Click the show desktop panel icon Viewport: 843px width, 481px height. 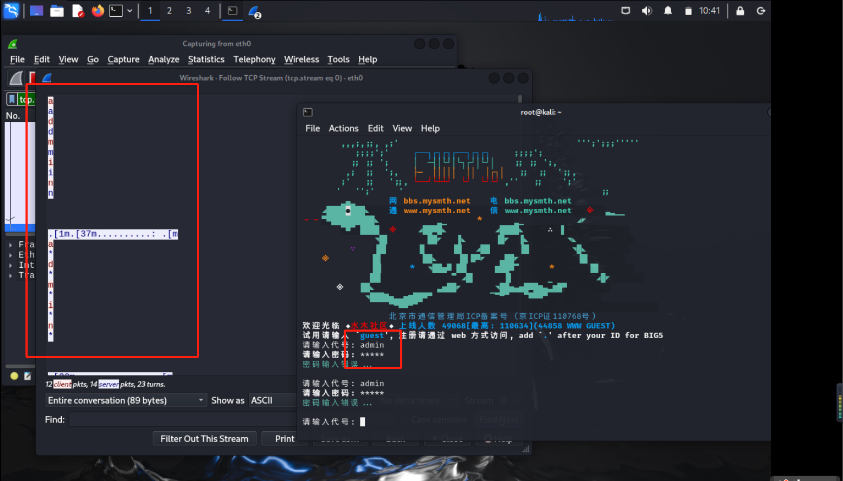pyautogui.click(x=36, y=11)
